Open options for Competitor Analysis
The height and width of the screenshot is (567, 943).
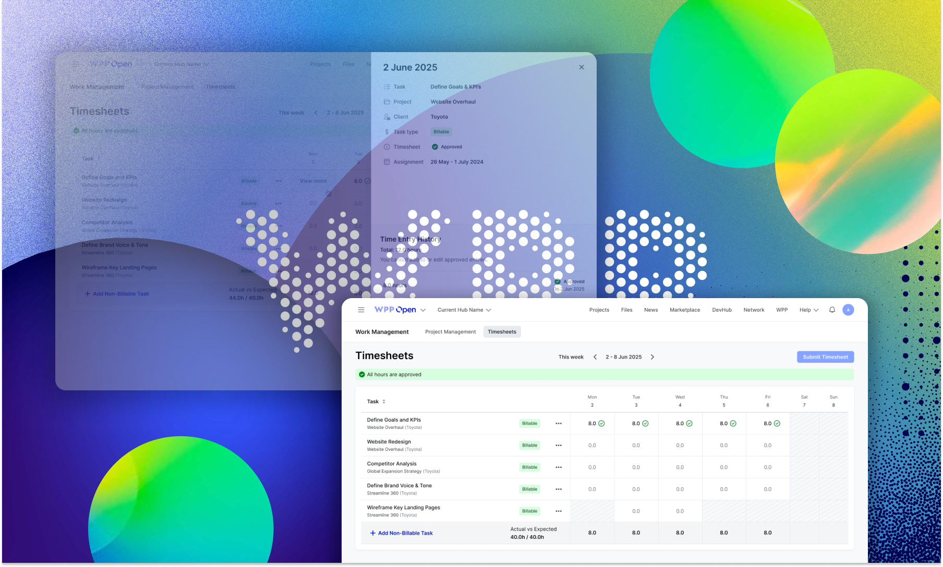(559, 467)
